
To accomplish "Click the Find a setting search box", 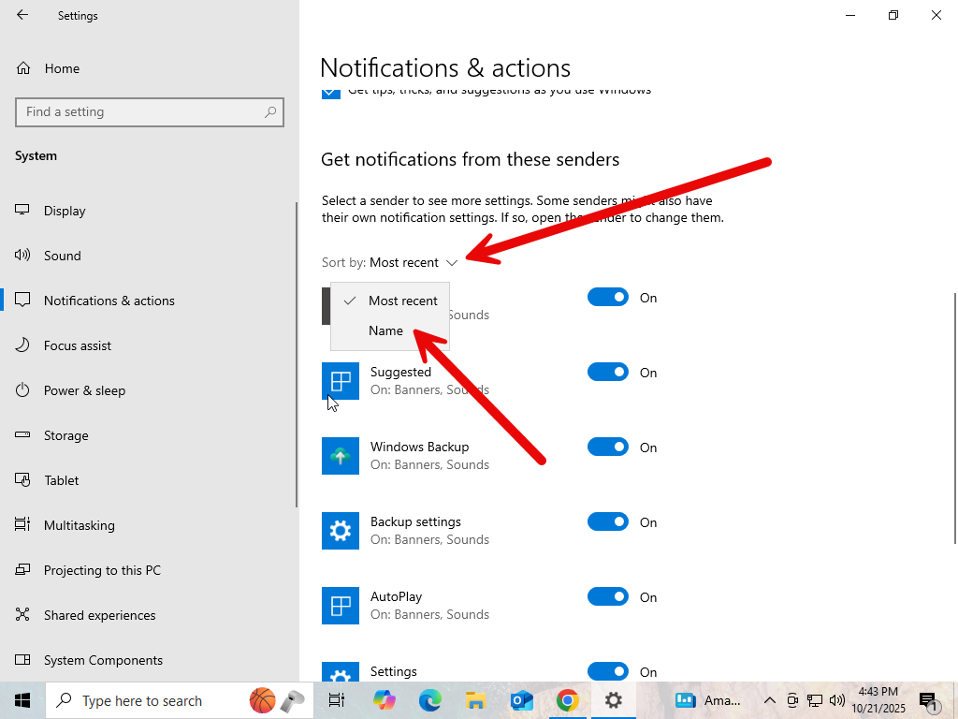I will tap(140, 111).
